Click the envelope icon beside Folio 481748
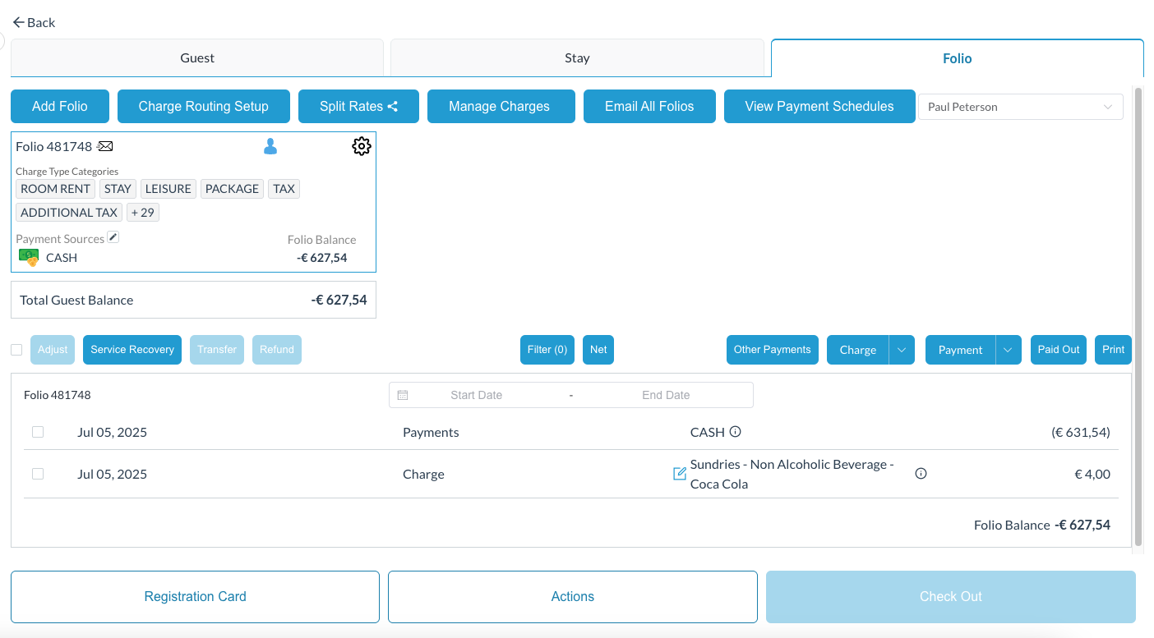Image resolution: width=1154 pixels, height=638 pixels. pos(105,146)
